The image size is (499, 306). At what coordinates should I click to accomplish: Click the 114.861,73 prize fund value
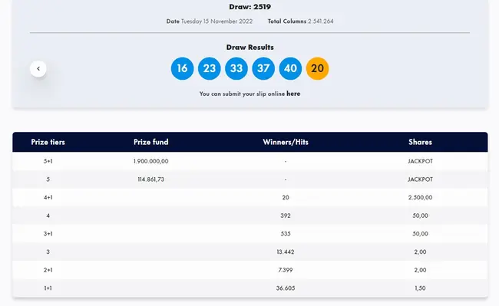[150, 179]
